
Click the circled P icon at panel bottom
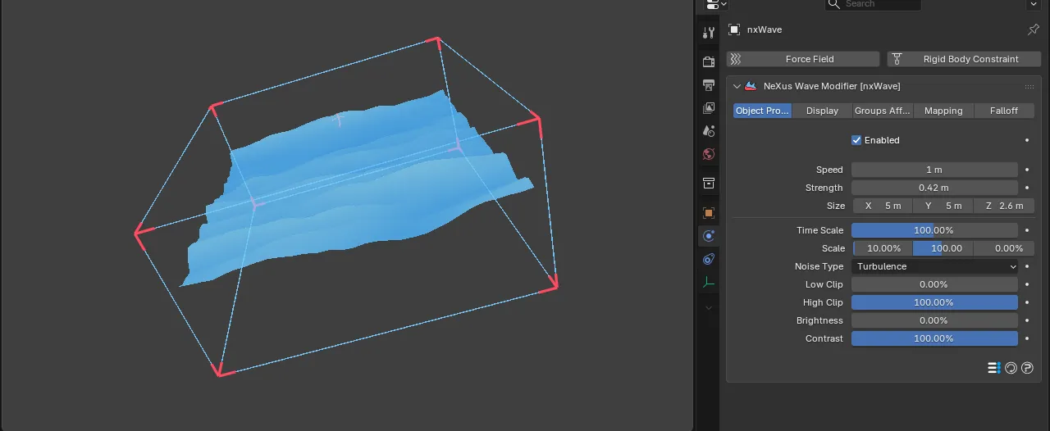tap(1027, 368)
